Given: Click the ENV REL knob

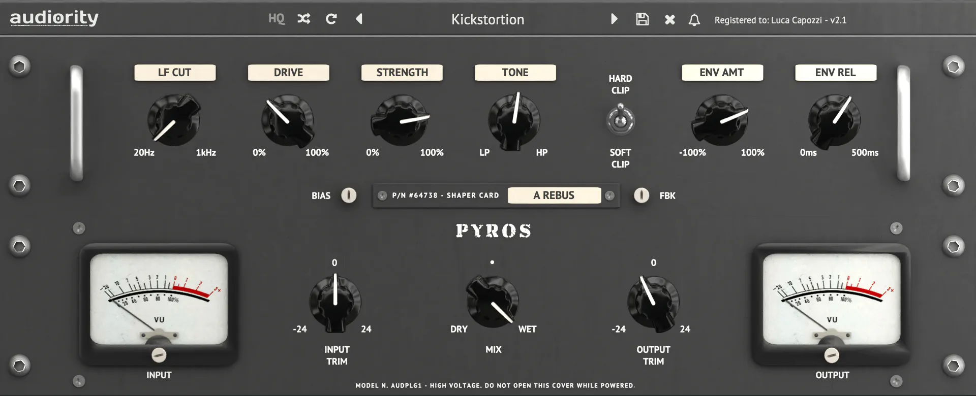Looking at the screenshot, I should [834, 121].
